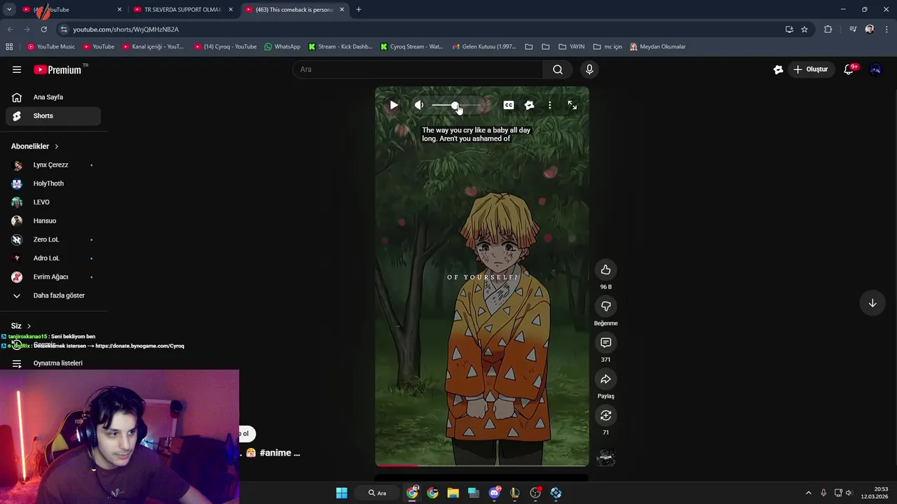Viewport: 897px width, 504px height.
Task: Open the comments with 371 count
Action: point(605,342)
